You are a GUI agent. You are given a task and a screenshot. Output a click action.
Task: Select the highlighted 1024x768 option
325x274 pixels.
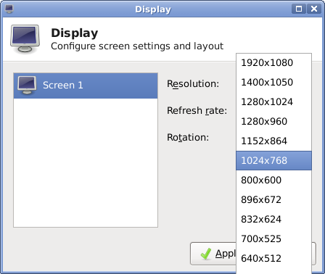coord(273,161)
